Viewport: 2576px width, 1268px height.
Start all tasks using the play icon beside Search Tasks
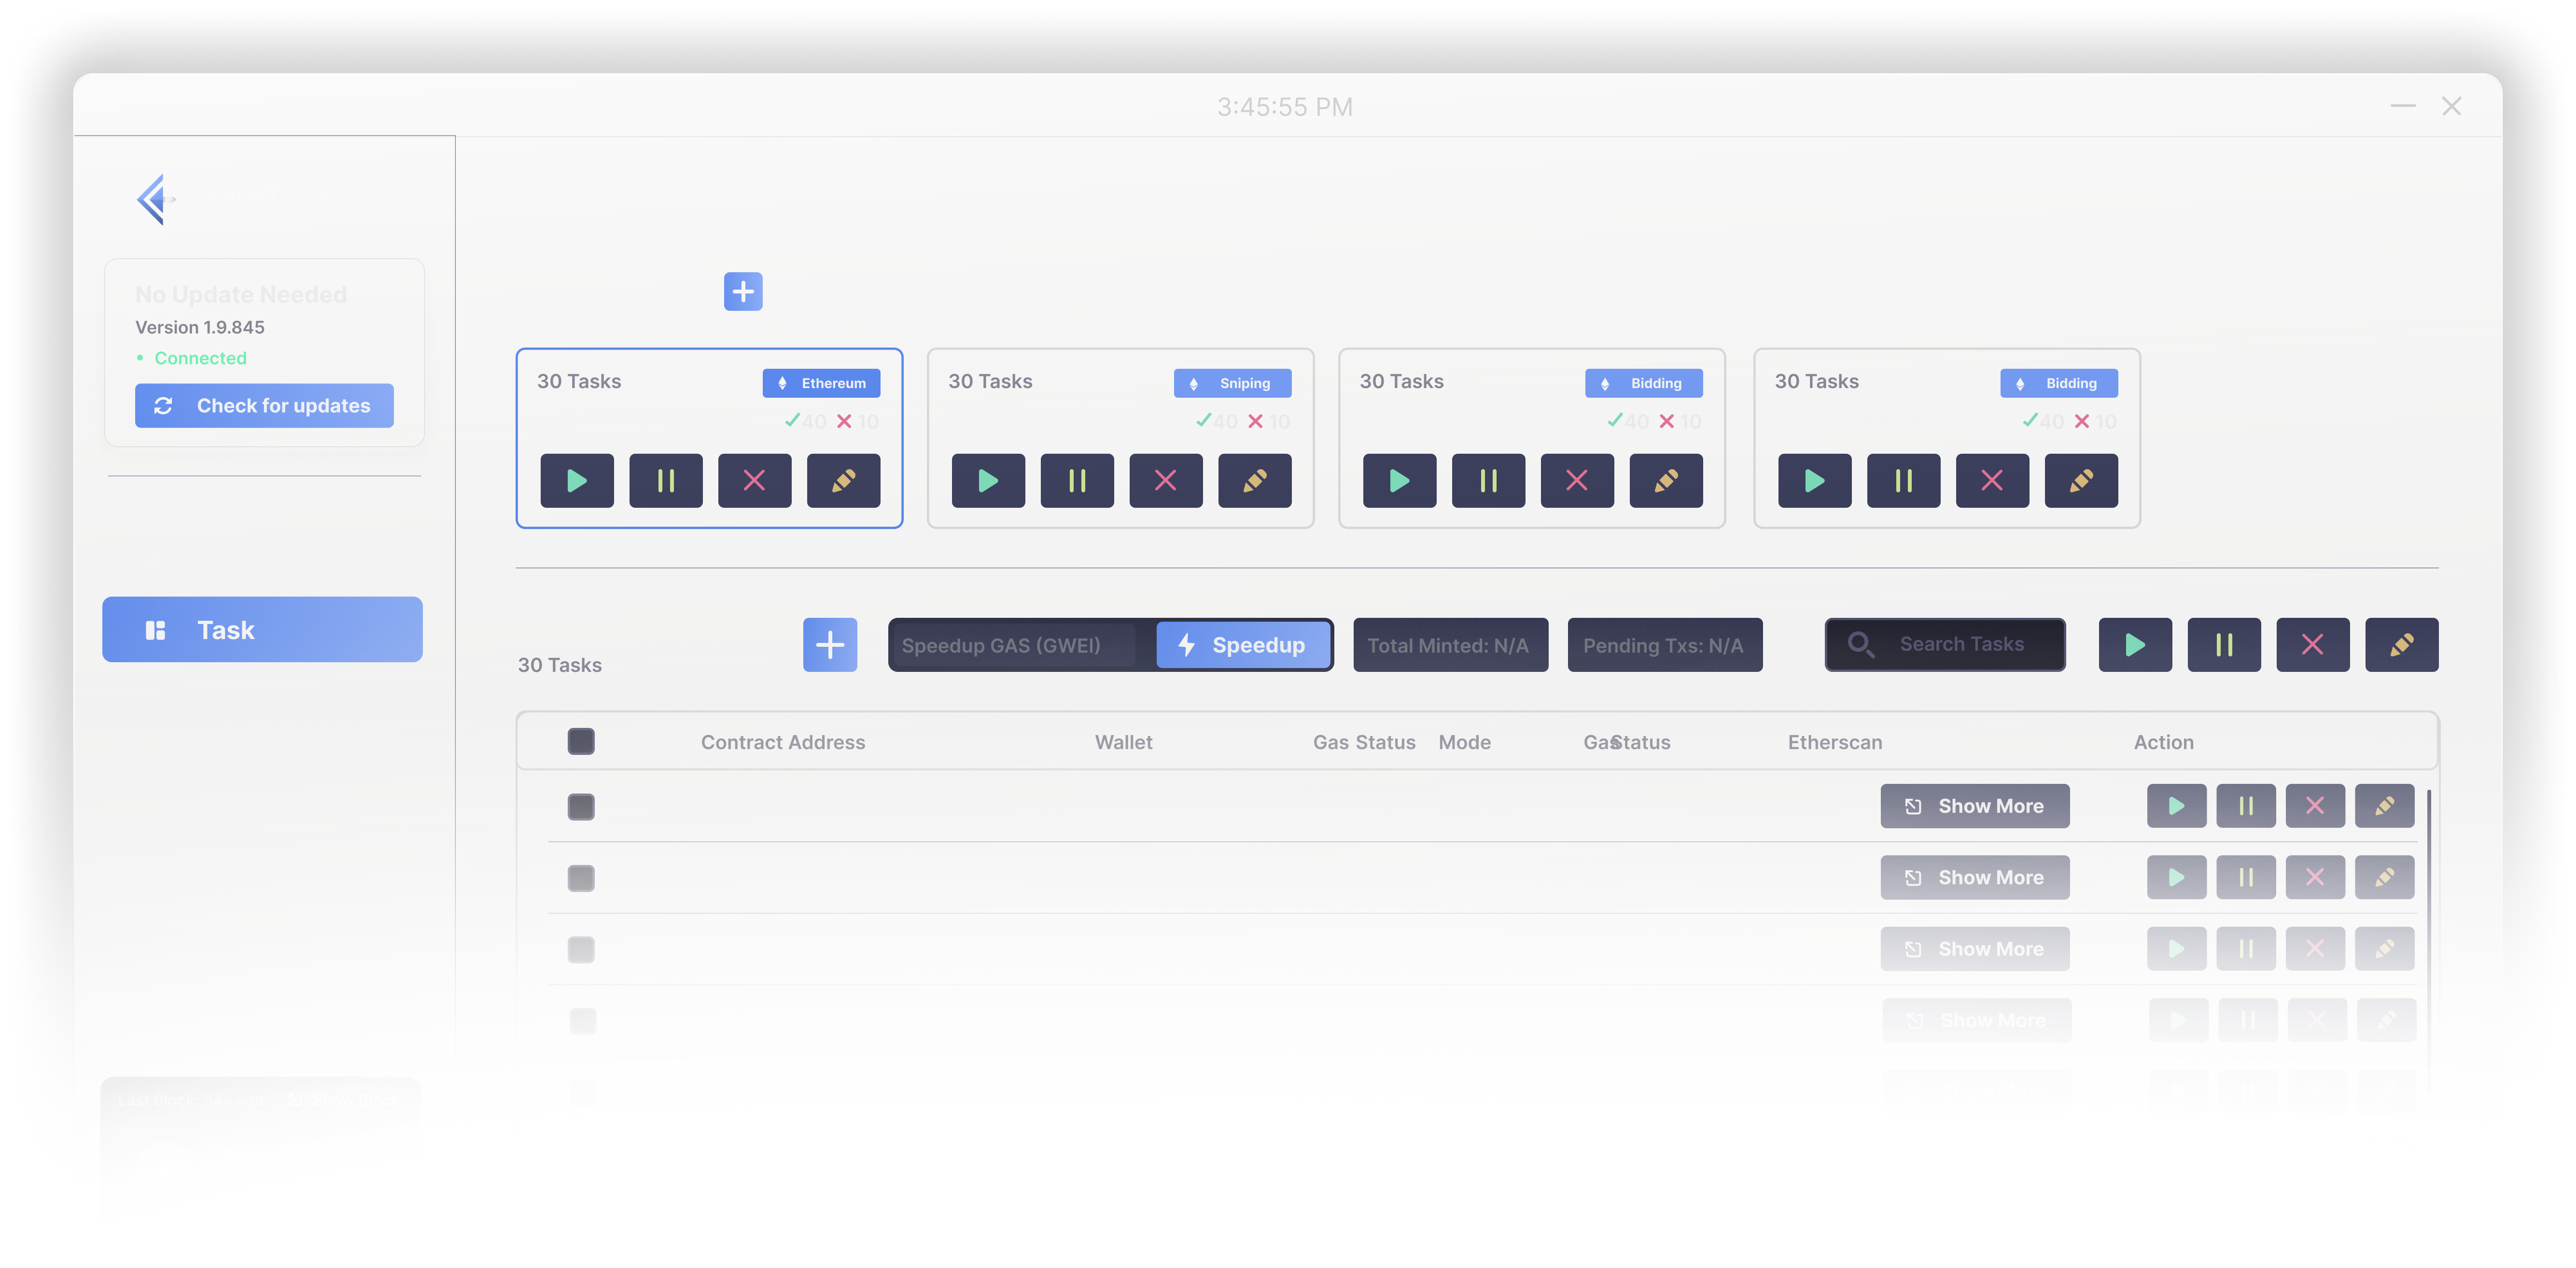(2135, 645)
